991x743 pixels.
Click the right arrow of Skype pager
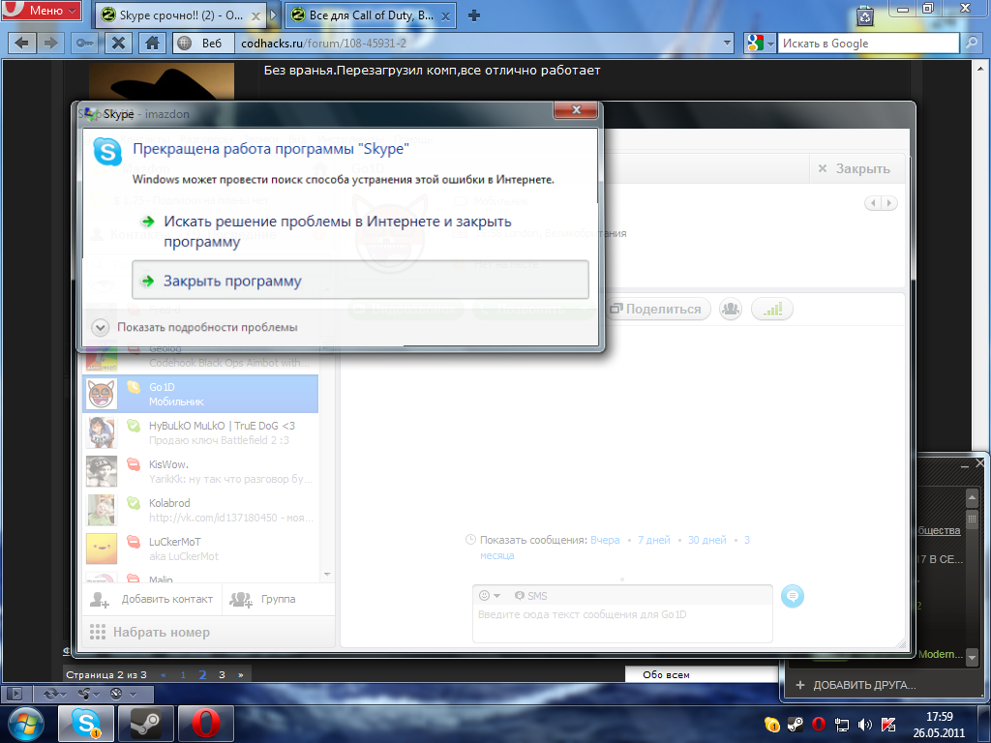pyautogui.click(x=889, y=203)
